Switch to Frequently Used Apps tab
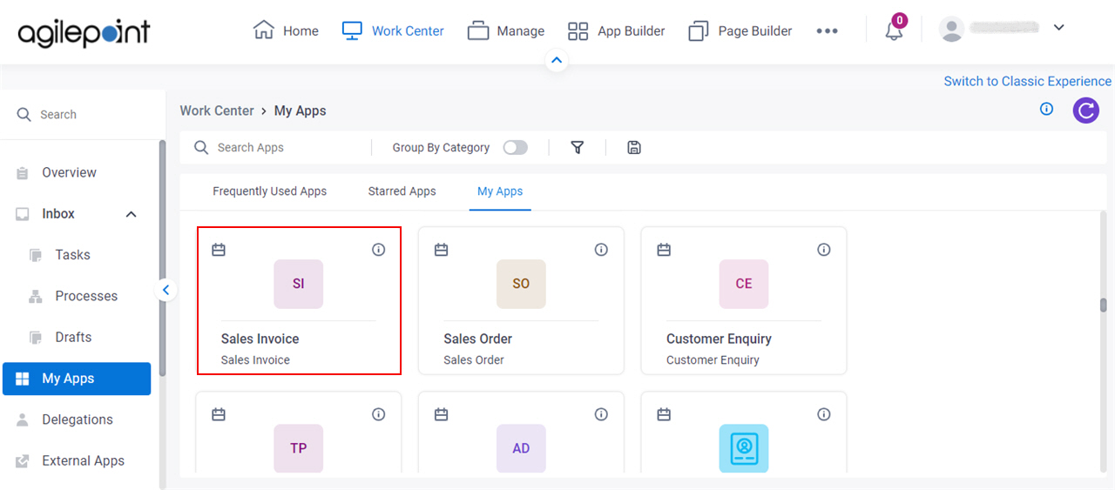 point(270,191)
